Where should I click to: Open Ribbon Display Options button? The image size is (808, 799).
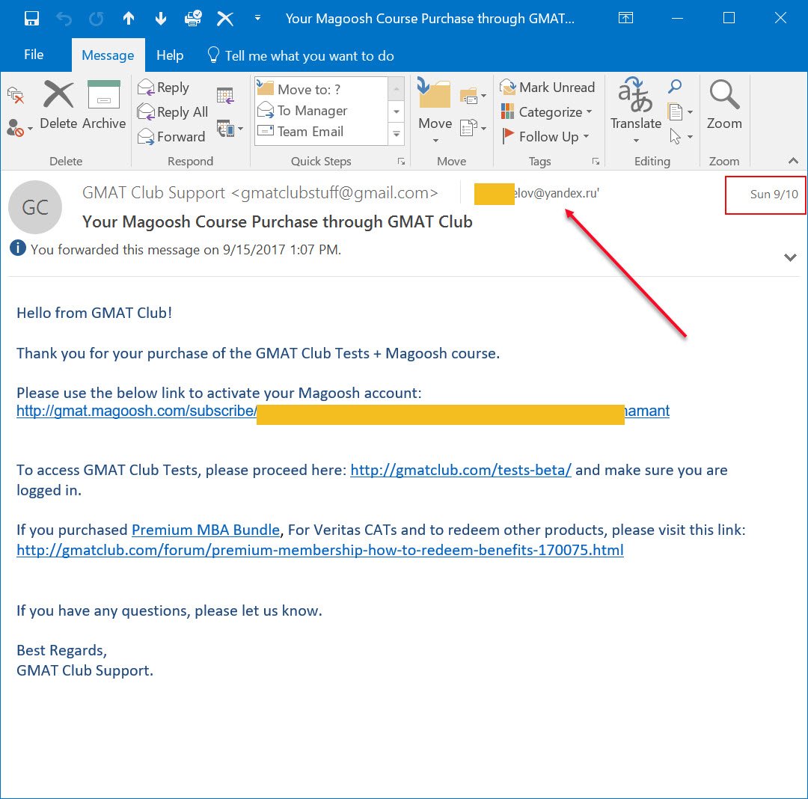click(625, 19)
